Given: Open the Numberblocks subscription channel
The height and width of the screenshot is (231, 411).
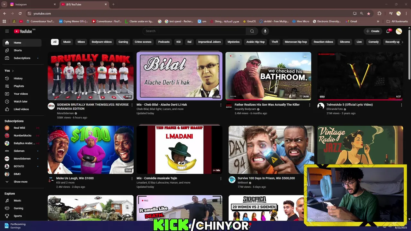Looking at the screenshot, I should coord(22,135).
